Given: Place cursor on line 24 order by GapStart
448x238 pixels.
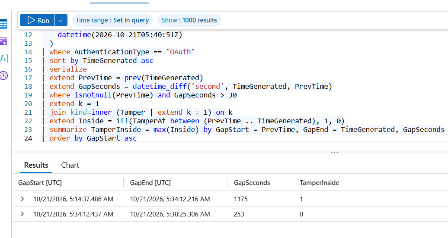Looking at the screenshot, I should 93,138.
